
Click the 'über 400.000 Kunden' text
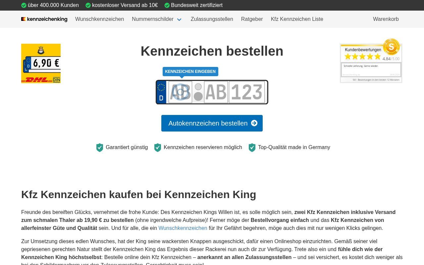point(53,5)
